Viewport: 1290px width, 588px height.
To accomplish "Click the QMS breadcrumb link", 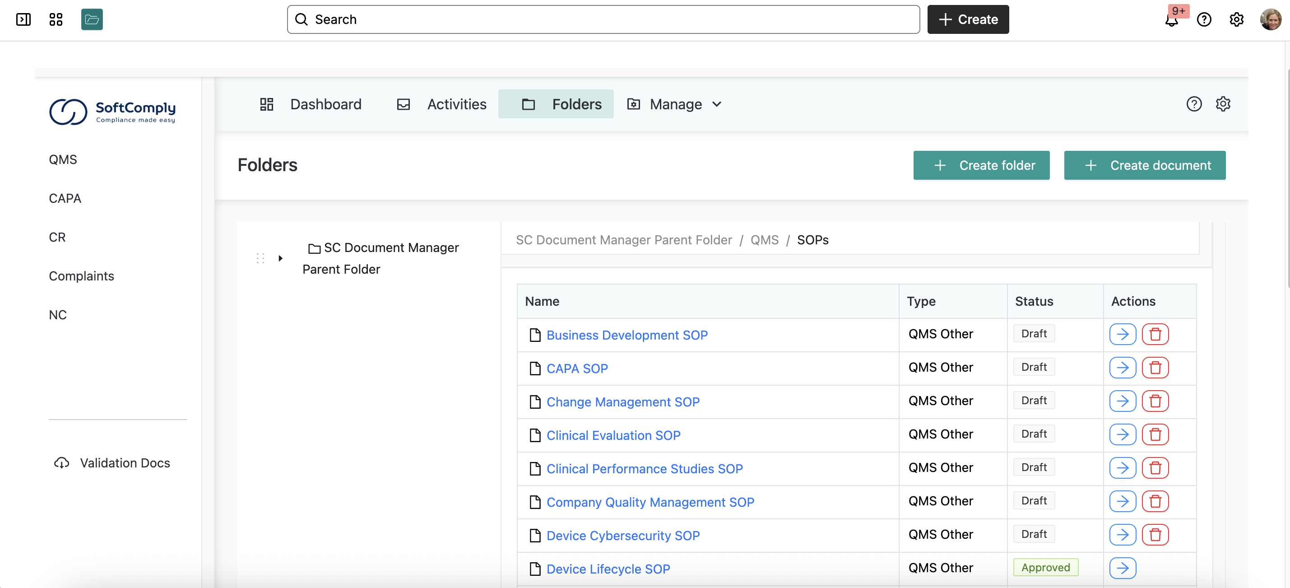I will tap(764, 240).
